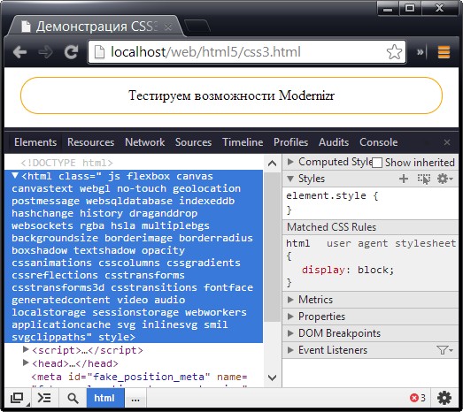This screenshot has height=412, width=463.
Task: Collapse the Styles section
Action: point(290,179)
